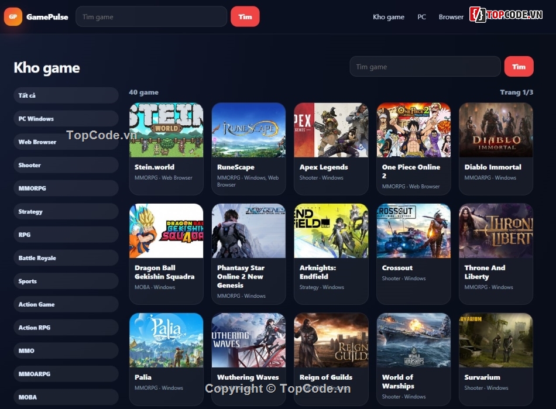The image size is (556, 409).
Task: Click the Crossout title text
Action: pos(397,268)
